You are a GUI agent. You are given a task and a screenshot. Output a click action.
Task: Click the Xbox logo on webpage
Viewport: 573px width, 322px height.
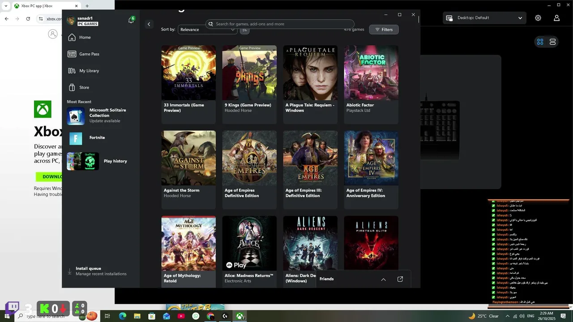(x=43, y=109)
